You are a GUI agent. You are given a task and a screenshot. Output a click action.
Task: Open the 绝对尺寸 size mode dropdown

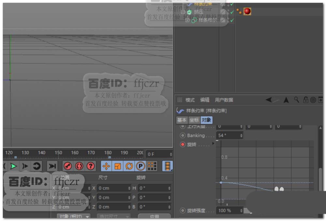click(x=113, y=216)
